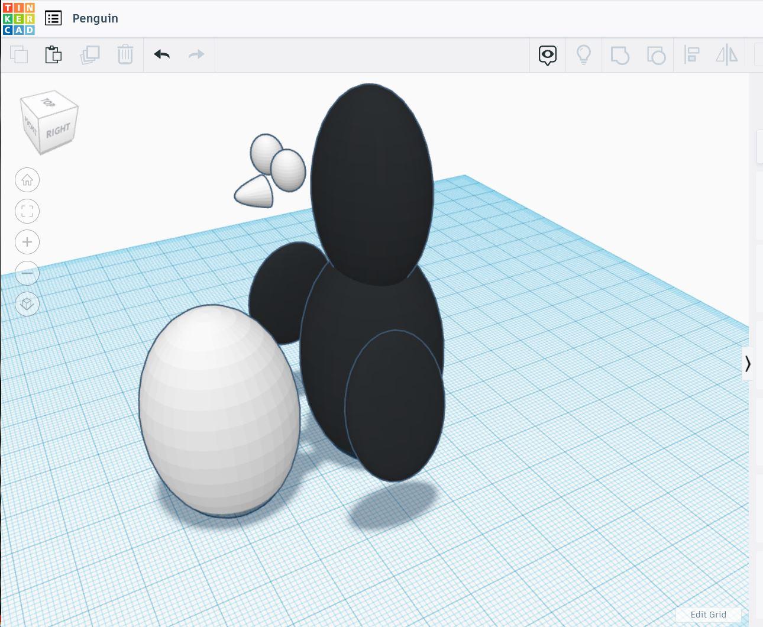Screen dimensions: 763x627
Task: Click the Delete trash can icon
Action: coord(125,55)
